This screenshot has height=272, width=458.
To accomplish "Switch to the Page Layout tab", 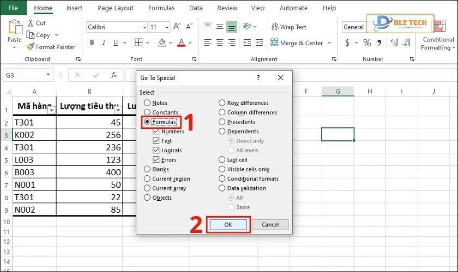I will [x=116, y=8].
